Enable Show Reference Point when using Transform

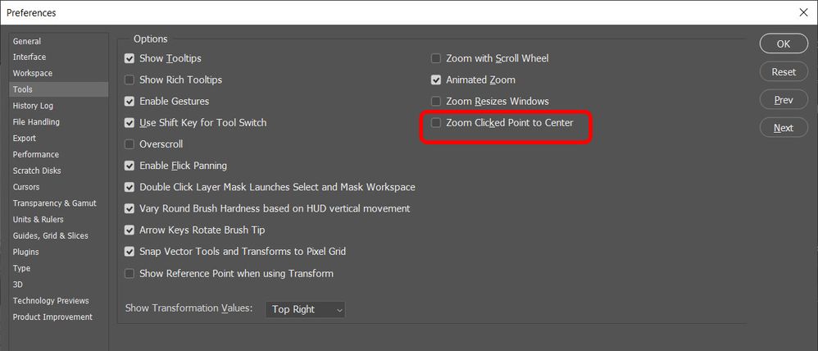coord(130,273)
